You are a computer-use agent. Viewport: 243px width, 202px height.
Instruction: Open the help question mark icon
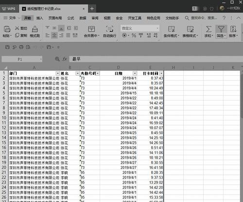click(x=224, y=18)
